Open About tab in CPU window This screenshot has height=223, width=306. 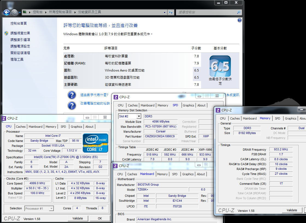(89, 127)
